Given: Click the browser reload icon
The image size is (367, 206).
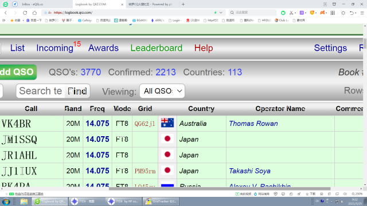Looking at the screenshot, I should tap(25, 13).
